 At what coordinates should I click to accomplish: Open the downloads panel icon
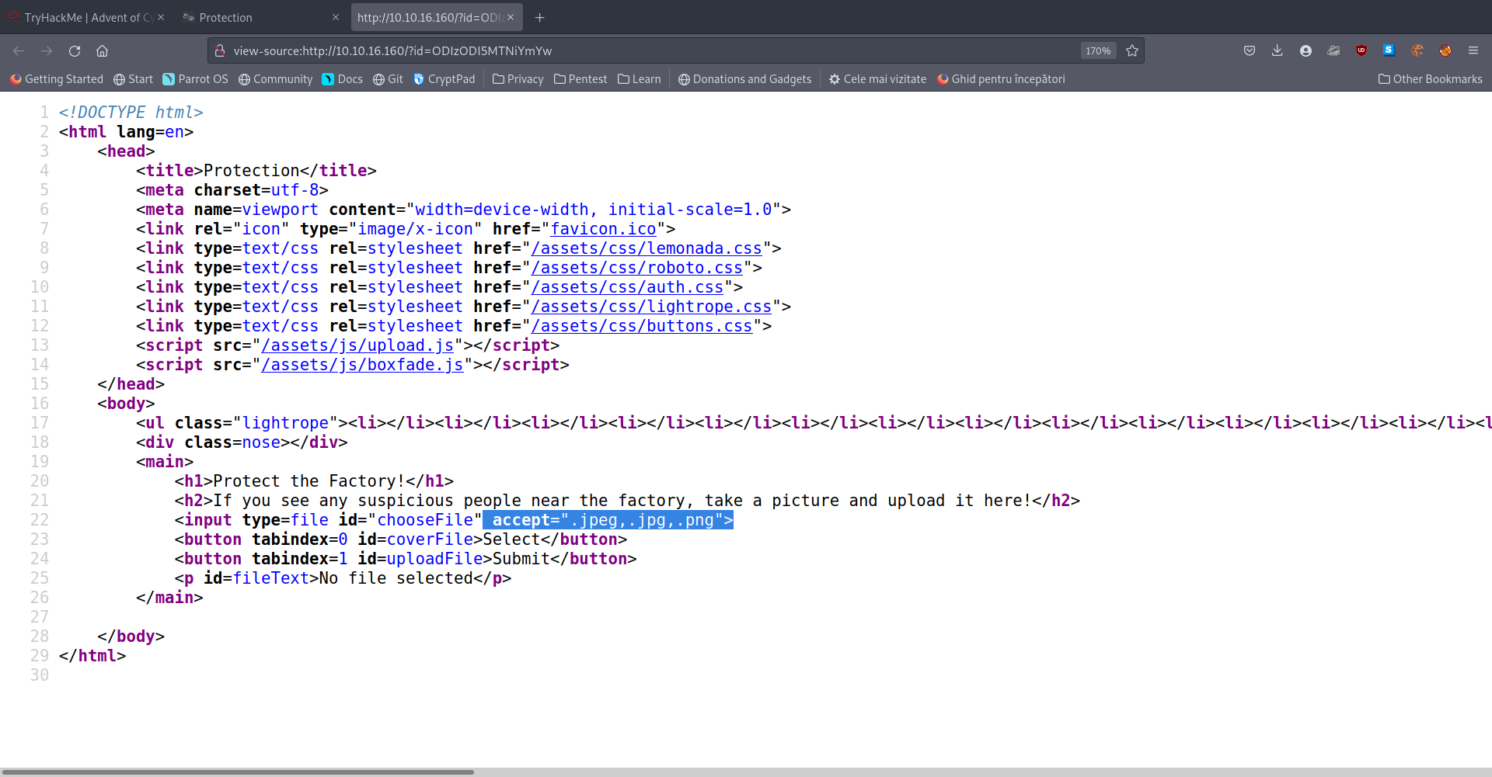tap(1277, 51)
